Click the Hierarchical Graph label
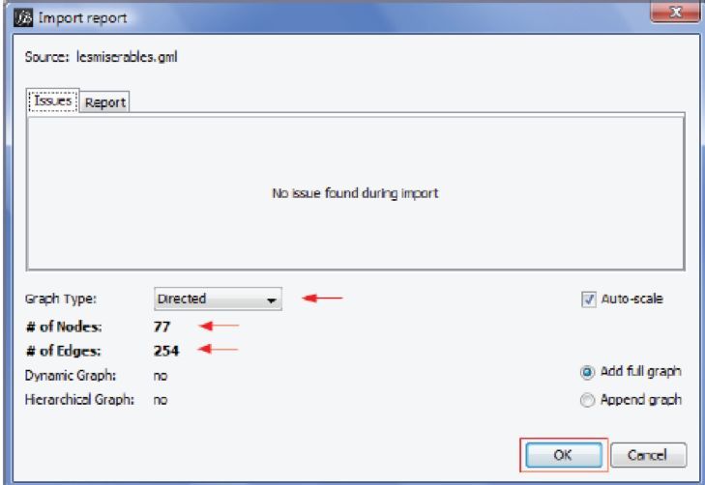The width and height of the screenshot is (705, 485). click(79, 400)
